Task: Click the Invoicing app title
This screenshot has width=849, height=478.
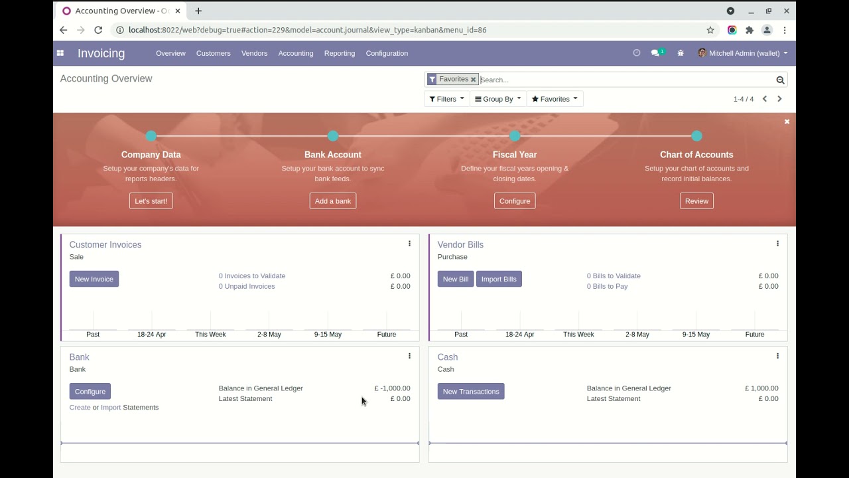Action: point(101,53)
